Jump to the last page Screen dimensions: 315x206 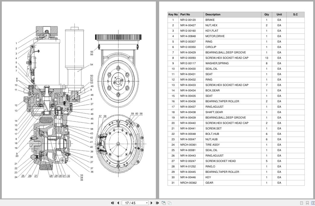(157, 203)
